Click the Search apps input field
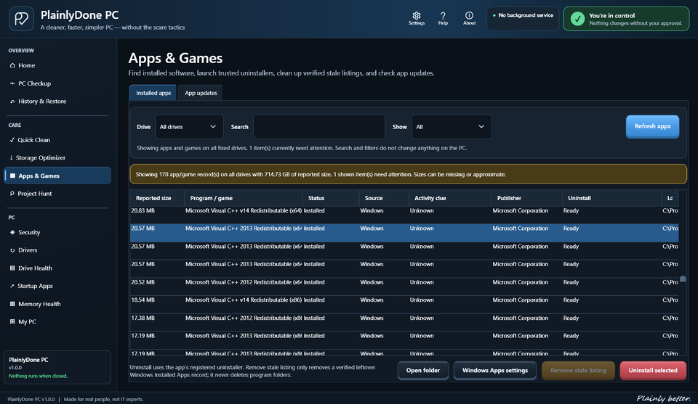This screenshot has height=404, width=698. (319, 127)
